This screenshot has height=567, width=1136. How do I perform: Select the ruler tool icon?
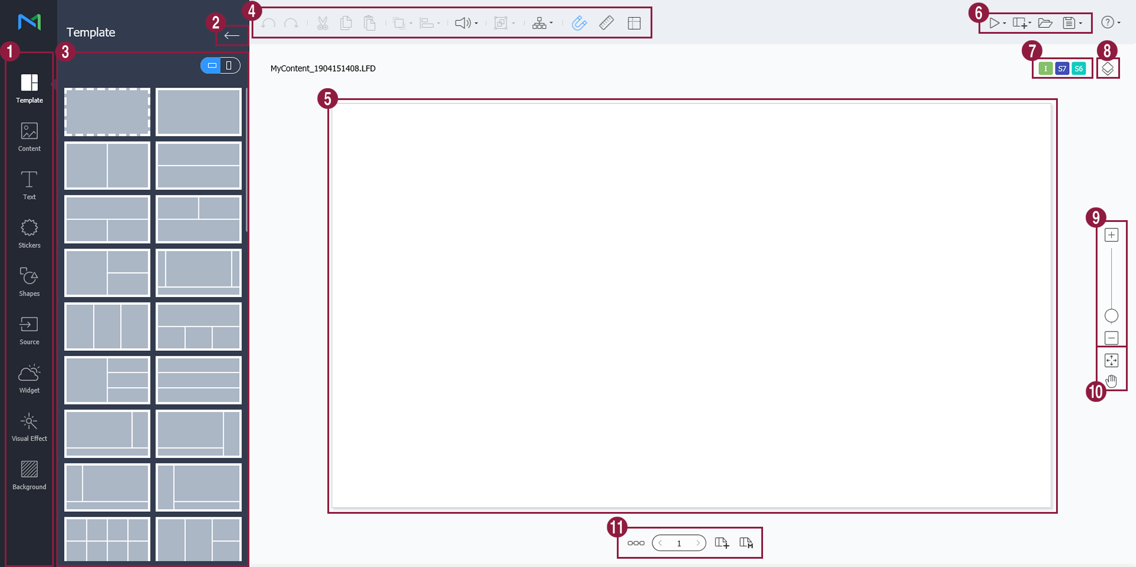coord(606,23)
